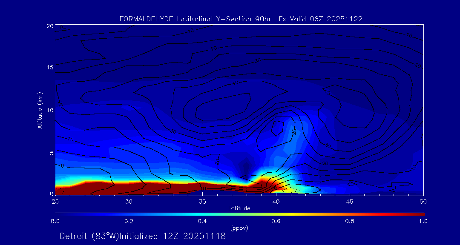This screenshot has height=245, width=460.
Task: Click the 0.6 colorbar tick label
Action: 276,221
